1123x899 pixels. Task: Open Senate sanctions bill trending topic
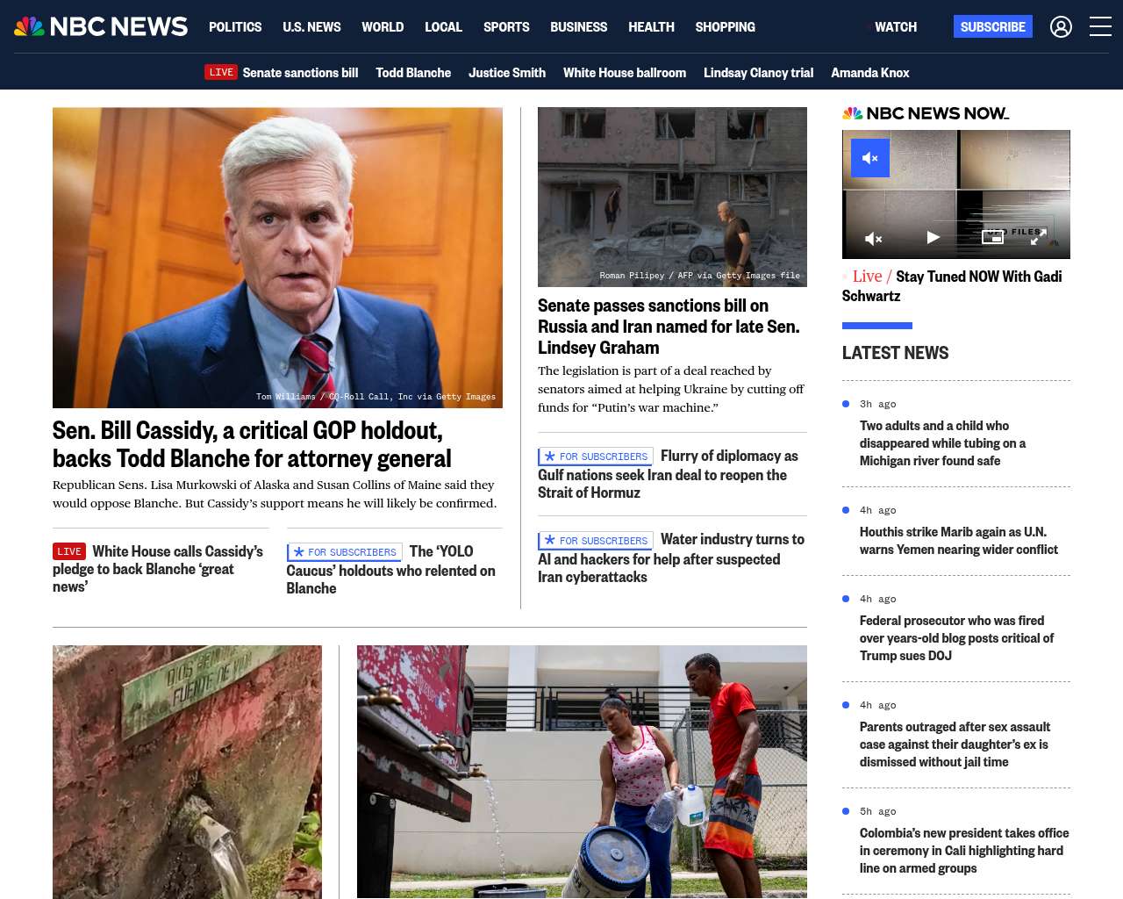[300, 73]
